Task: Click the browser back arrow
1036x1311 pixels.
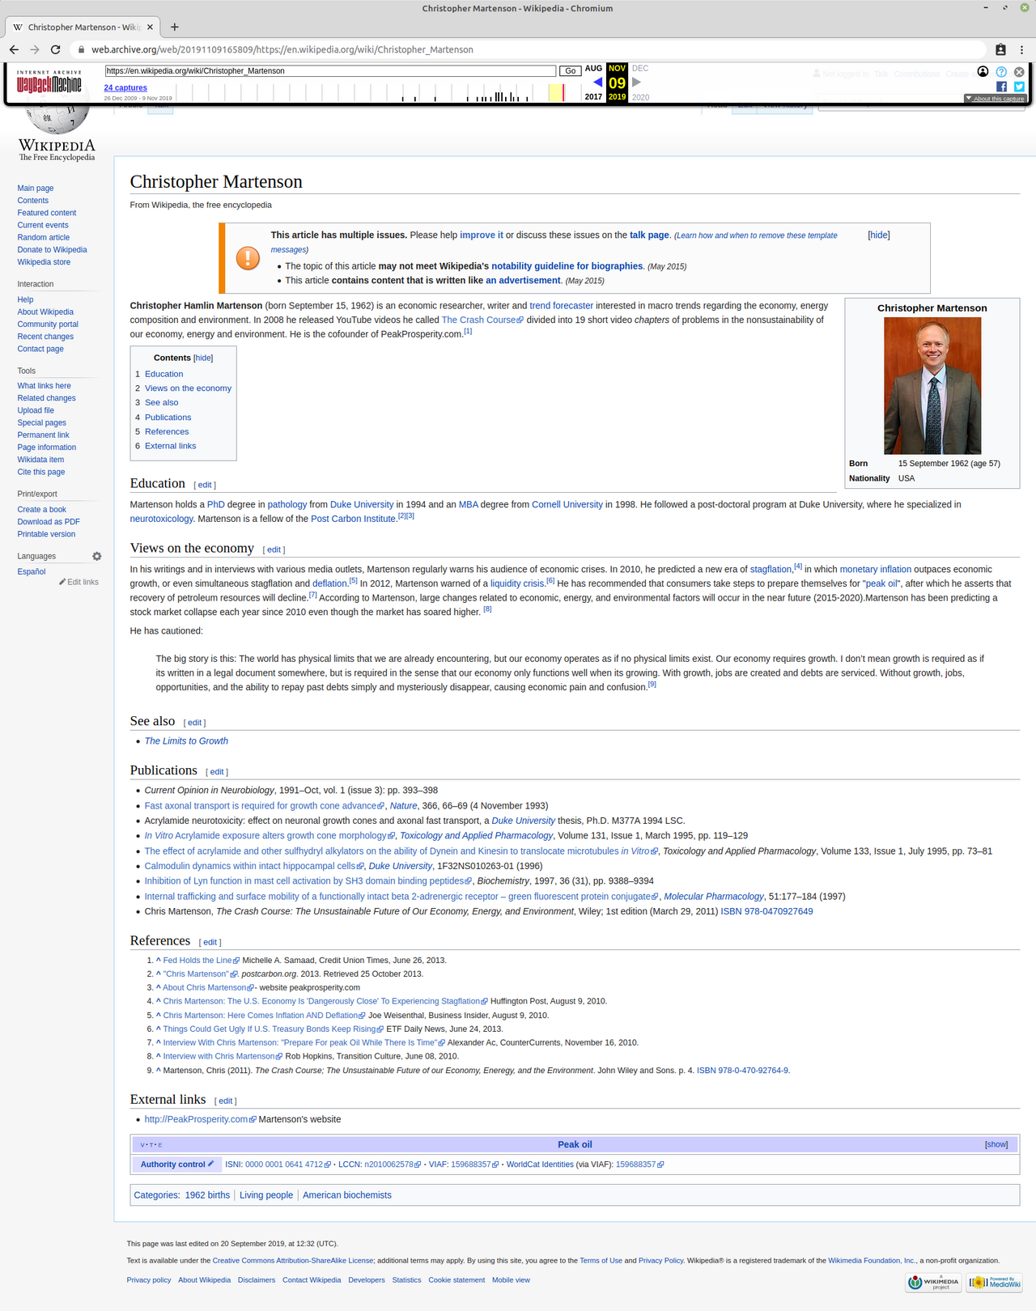Action: (x=14, y=49)
